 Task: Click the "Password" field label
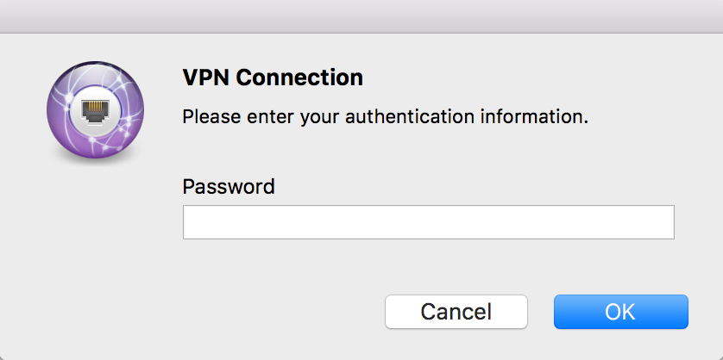(x=229, y=186)
